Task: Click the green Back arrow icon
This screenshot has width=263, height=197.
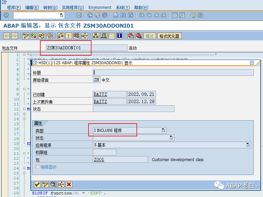Action: [x=90, y=15]
